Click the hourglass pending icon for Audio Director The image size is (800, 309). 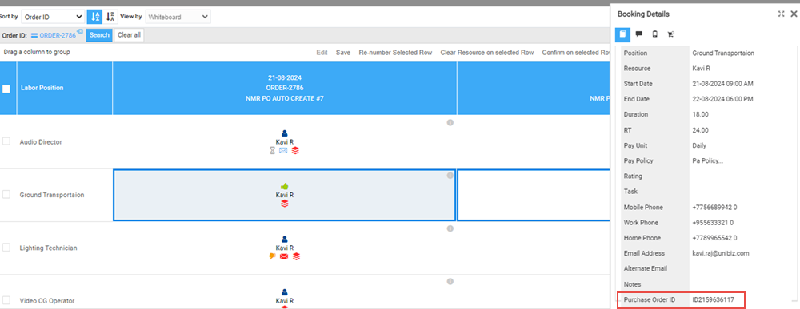point(273,151)
